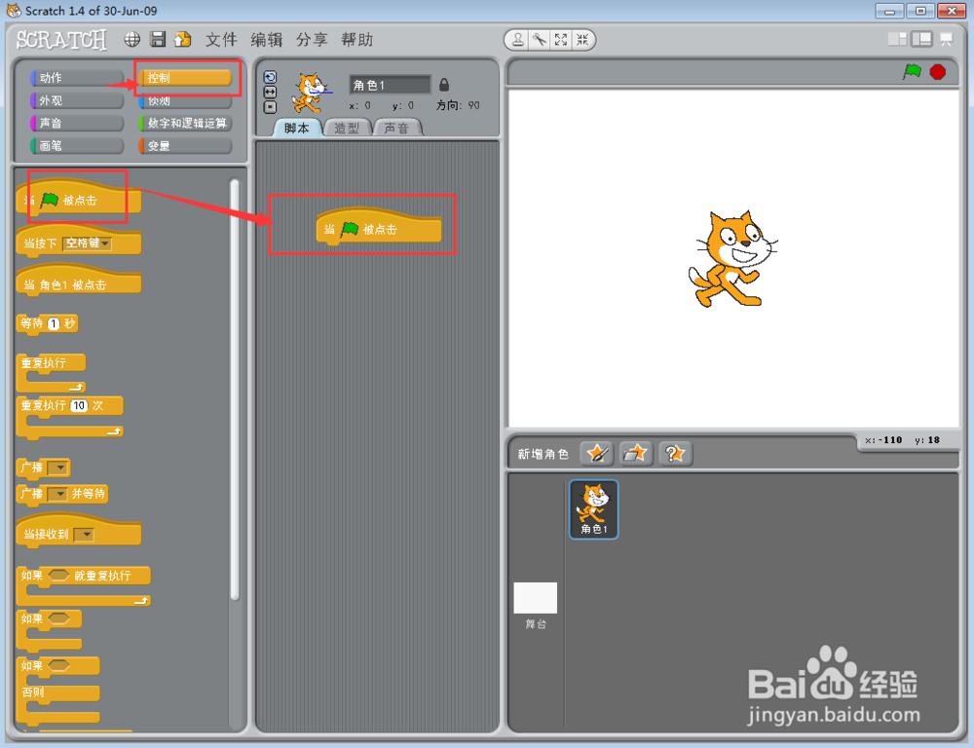
Task: Set rotation style to don't rotate
Action: [x=270, y=107]
